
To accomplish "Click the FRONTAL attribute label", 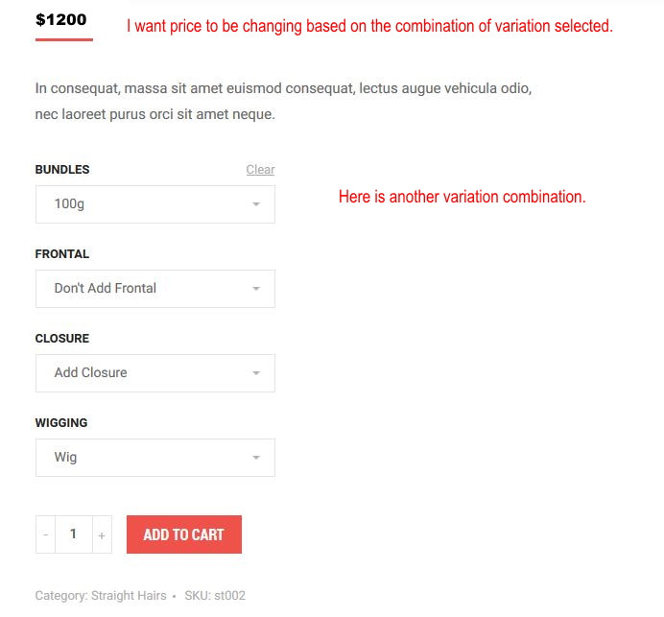I will pos(62,254).
